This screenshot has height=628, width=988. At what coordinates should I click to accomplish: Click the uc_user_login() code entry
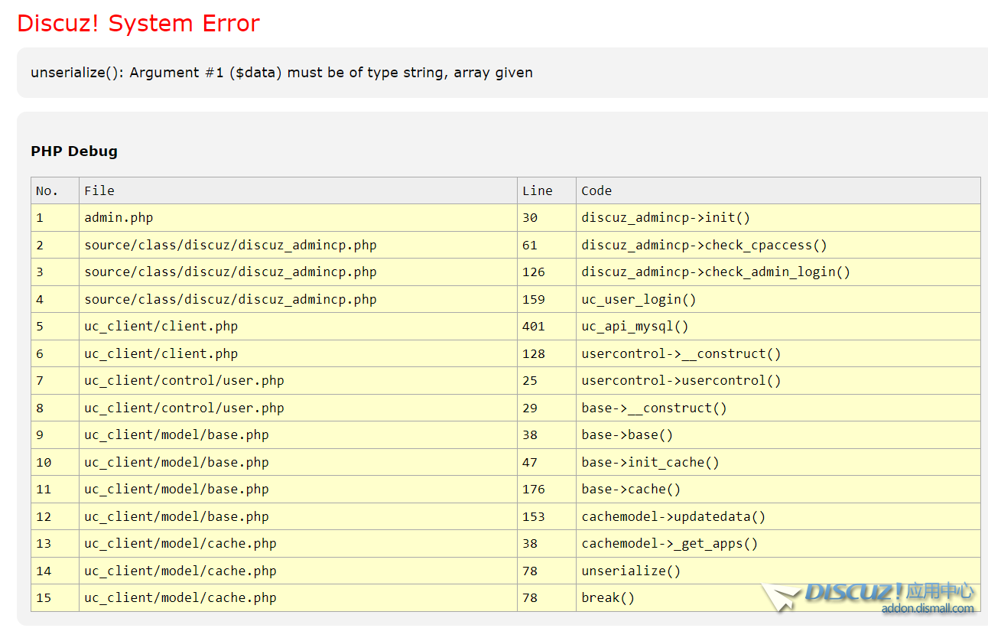tap(639, 300)
